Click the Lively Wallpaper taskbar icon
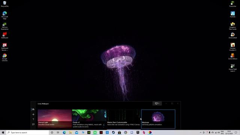 coord(150,132)
